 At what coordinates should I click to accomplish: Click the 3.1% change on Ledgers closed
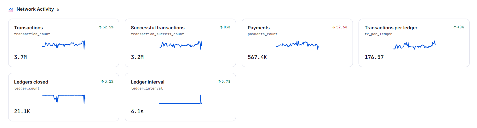point(109,81)
